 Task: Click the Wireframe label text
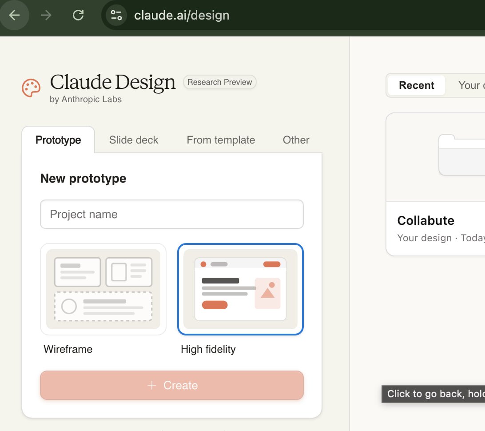[x=68, y=349]
